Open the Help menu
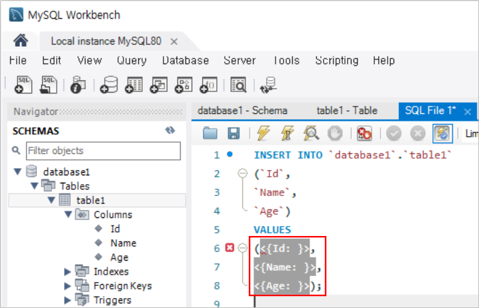 pos(384,61)
